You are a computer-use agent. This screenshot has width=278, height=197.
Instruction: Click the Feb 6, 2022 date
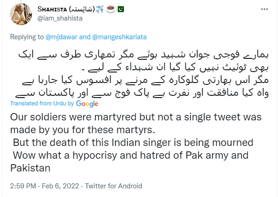[59, 186]
